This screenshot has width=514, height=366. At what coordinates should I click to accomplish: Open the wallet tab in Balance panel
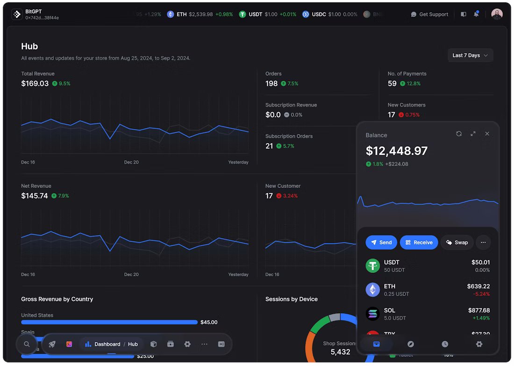tap(376, 344)
